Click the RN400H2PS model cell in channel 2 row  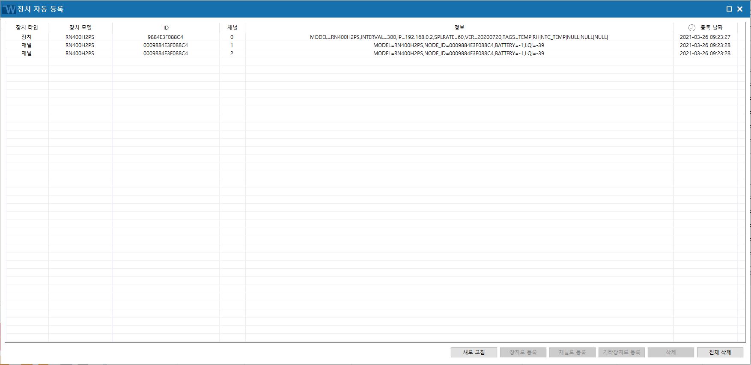click(x=80, y=53)
